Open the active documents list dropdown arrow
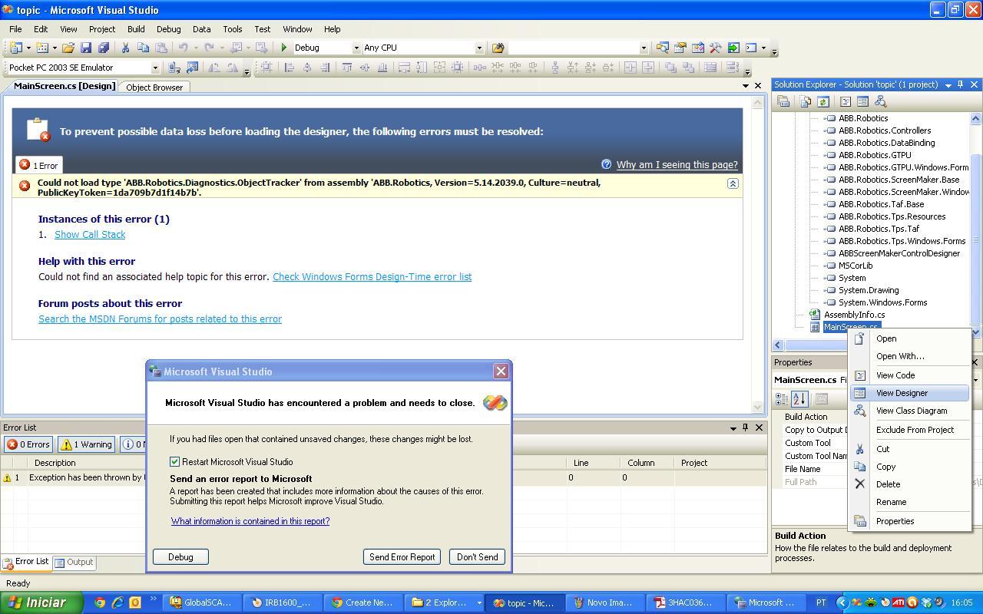 coord(745,86)
